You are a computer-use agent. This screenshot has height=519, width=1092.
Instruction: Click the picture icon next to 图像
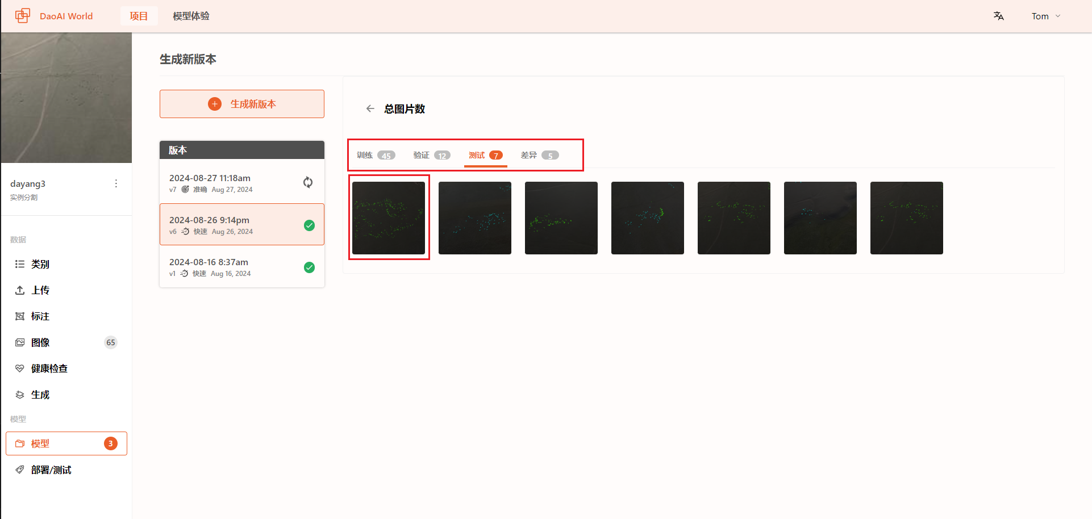tap(20, 342)
